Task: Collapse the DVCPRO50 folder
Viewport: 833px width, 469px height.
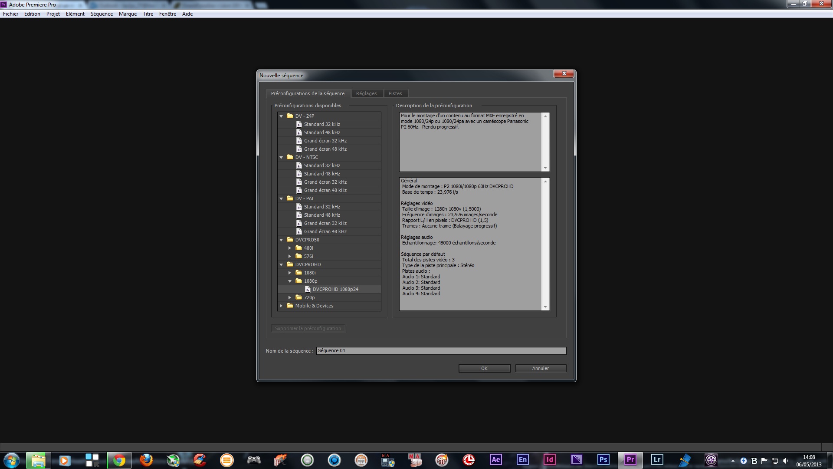Action: coord(281,240)
